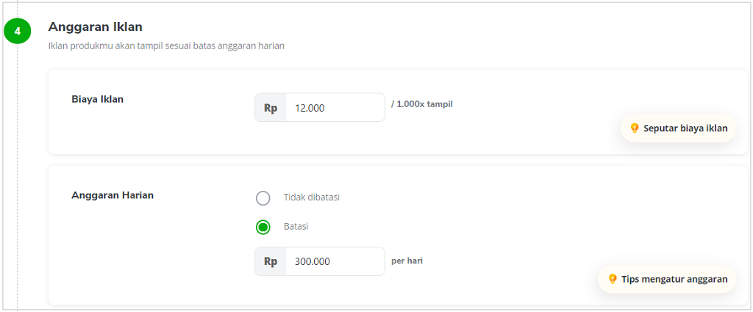This screenshot has height=312, width=753.
Task: Click the Anggaran Iklan section heading
Action: pyautogui.click(x=95, y=27)
